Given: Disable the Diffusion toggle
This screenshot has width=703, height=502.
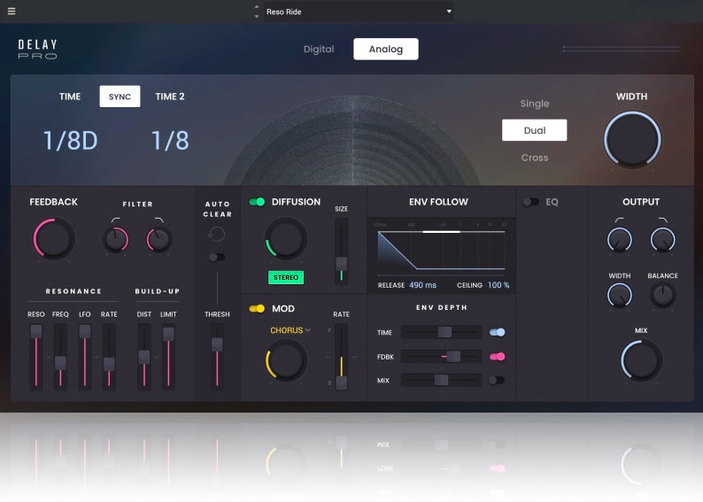Looking at the screenshot, I should pyautogui.click(x=257, y=202).
